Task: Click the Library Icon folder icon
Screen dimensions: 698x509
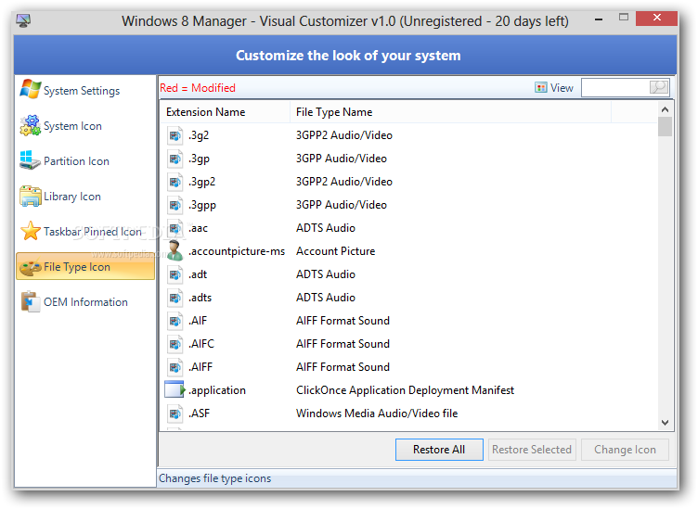Action: (x=31, y=196)
